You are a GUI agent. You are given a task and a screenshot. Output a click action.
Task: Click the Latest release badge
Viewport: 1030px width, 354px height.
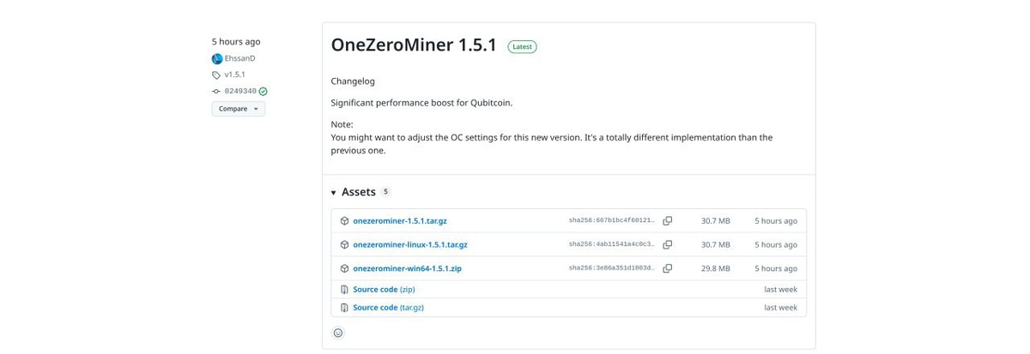[x=522, y=47]
